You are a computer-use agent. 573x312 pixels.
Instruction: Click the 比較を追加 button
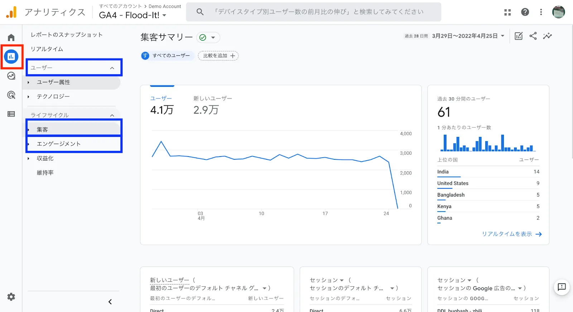(x=218, y=56)
